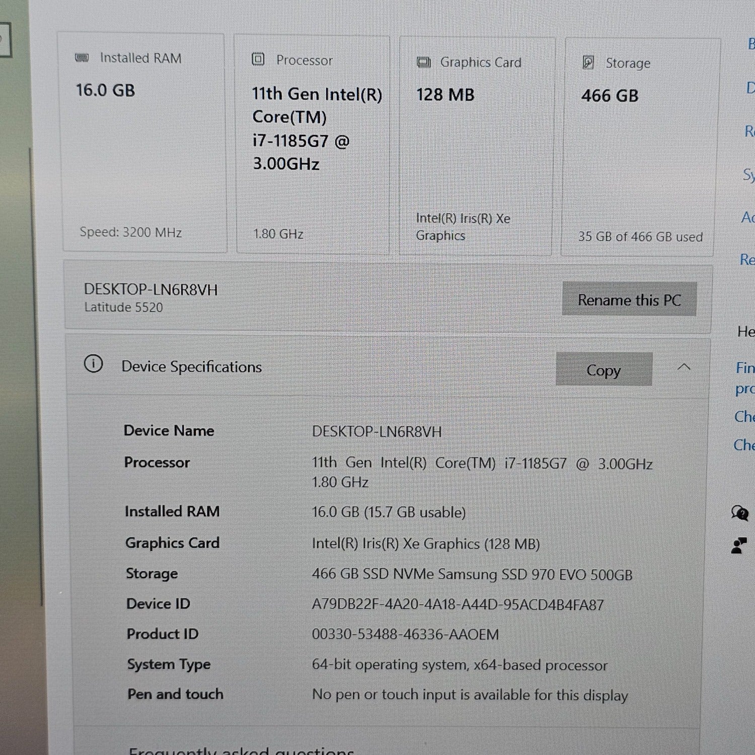Select the 466 GB storage value
The image size is (755, 755).
pos(610,95)
